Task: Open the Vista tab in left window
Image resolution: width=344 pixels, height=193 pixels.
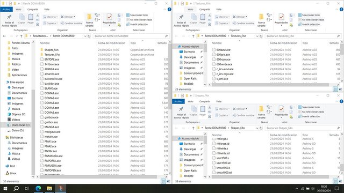Action: pyautogui.click(x=47, y=10)
